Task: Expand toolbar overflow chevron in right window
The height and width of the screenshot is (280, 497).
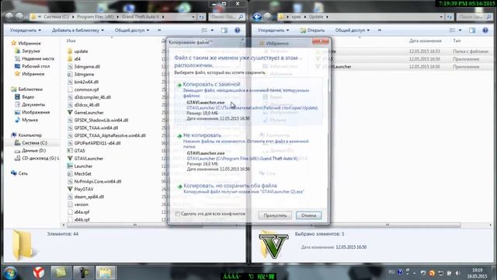Action: (x=380, y=30)
